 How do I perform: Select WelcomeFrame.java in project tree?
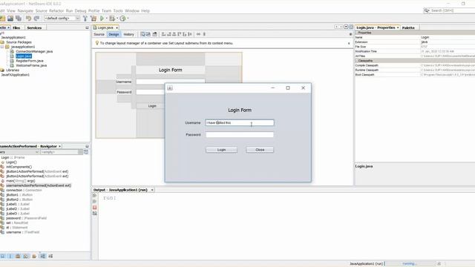[x=31, y=65]
